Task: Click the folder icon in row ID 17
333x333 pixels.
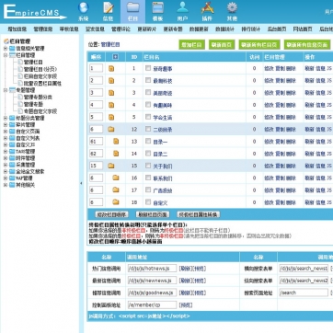Action: (x=116, y=190)
